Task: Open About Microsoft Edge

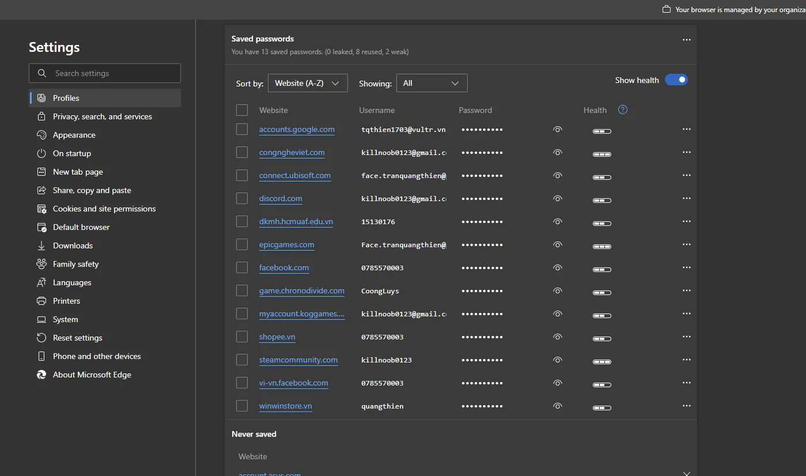Action: click(105, 375)
